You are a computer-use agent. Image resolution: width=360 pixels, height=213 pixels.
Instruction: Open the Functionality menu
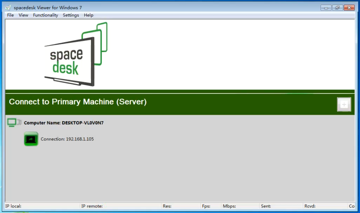click(x=45, y=15)
